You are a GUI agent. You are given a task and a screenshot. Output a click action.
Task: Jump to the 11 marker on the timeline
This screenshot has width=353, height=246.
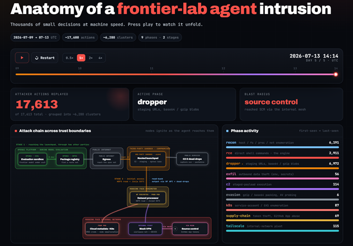tap(151, 68)
